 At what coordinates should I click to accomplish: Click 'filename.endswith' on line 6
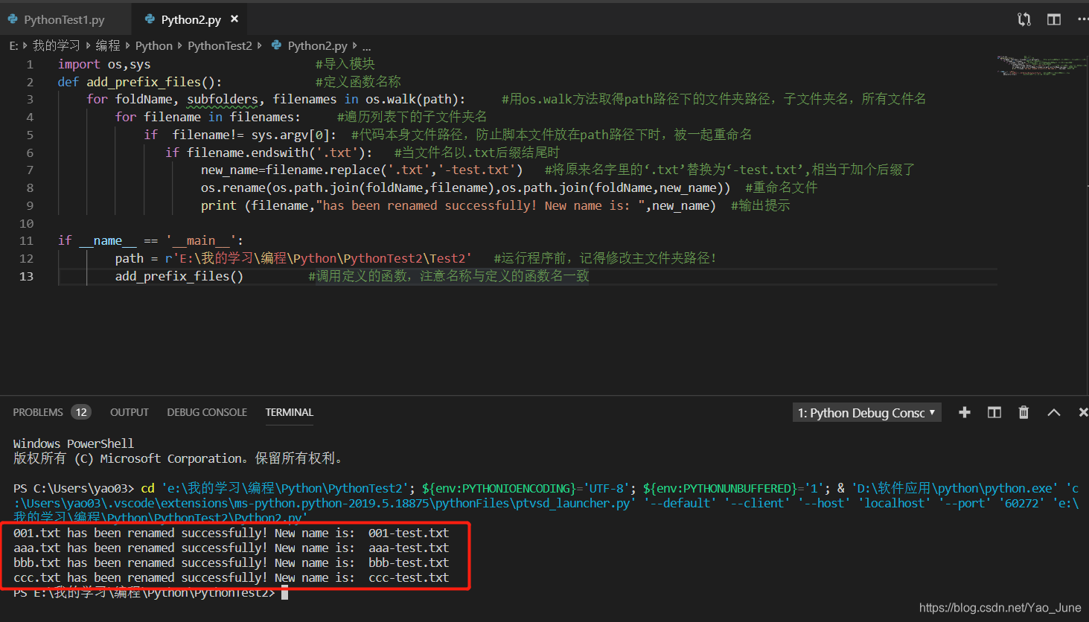(x=248, y=153)
